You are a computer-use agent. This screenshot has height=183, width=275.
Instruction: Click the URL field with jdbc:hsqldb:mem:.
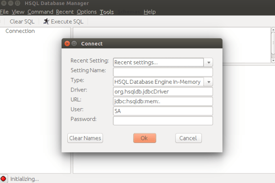[x=162, y=101]
